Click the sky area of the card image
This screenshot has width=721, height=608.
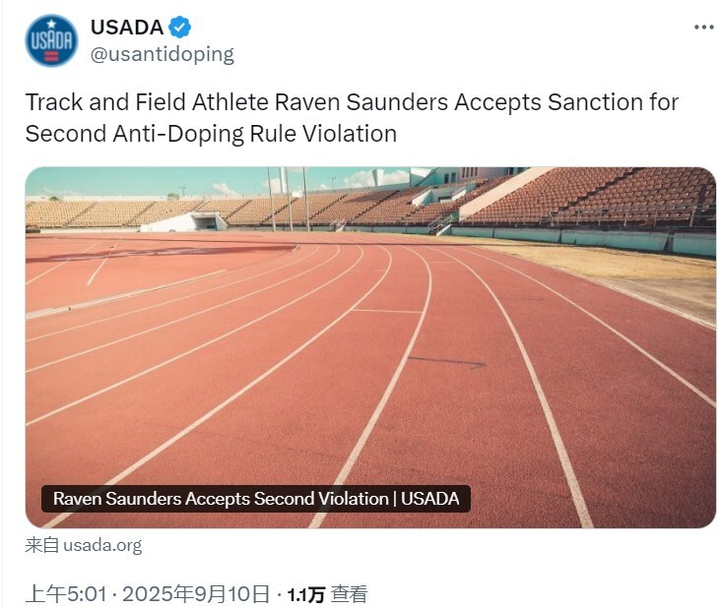click(x=148, y=182)
